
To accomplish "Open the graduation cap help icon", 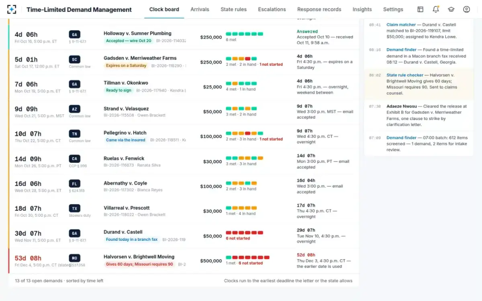I will click(x=451, y=9).
